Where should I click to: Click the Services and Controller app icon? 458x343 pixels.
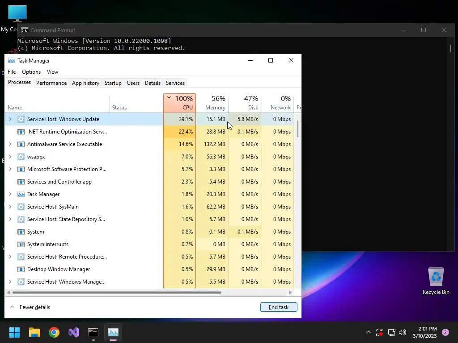tap(21, 182)
